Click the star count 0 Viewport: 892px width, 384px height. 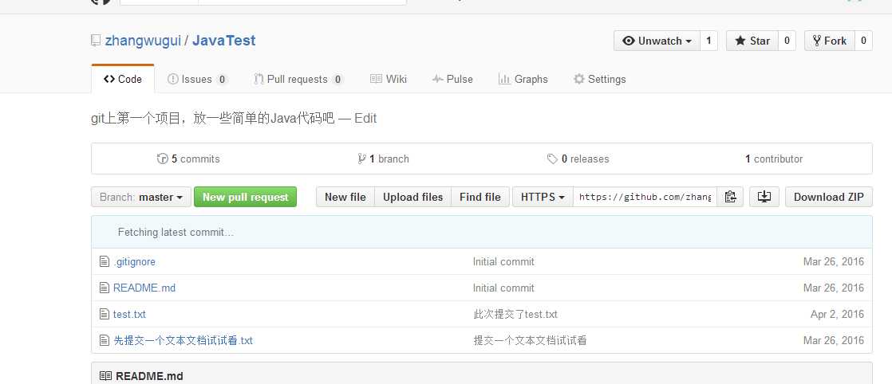pos(787,41)
